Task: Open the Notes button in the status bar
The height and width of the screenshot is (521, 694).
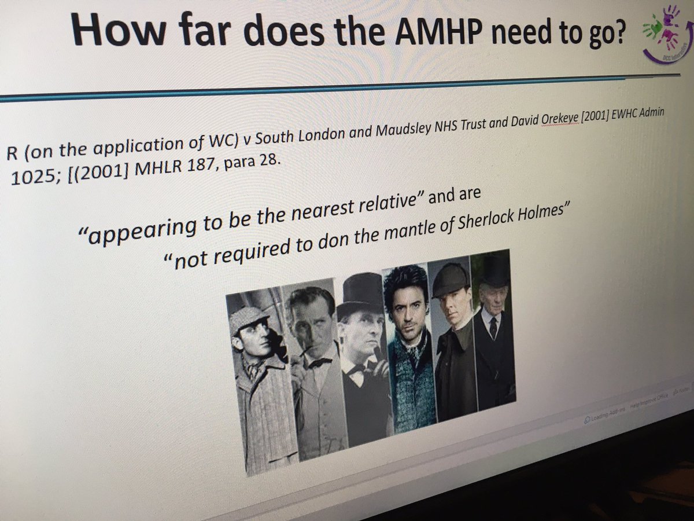Action: [x=682, y=391]
